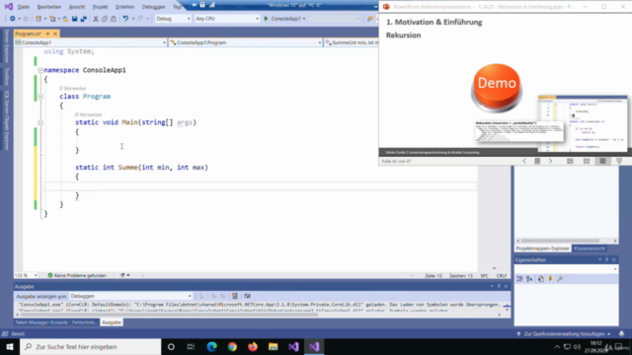Open the Debuggen menu
632x355 pixels.
coord(154,7)
